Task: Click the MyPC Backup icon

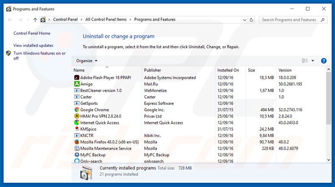Action: click(77, 154)
